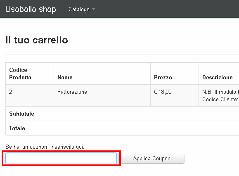Viewport: 239px width, 176px height.
Task: Select the Prezzo column header
Action: (x=163, y=77)
